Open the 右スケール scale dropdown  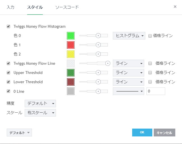pyautogui.click(x=40, y=113)
